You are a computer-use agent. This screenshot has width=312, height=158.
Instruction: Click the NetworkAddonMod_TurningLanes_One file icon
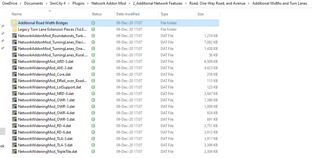click(14, 49)
